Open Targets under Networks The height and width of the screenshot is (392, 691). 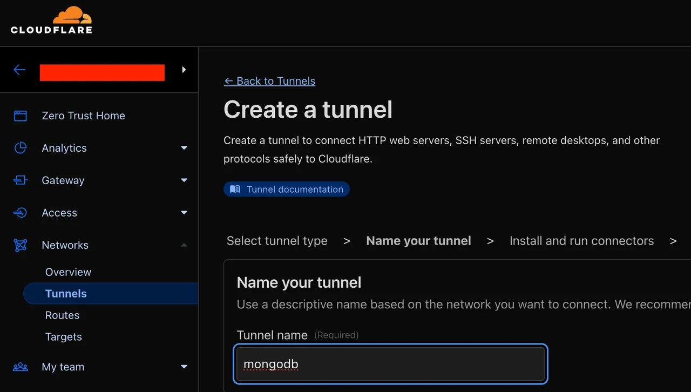(x=64, y=337)
